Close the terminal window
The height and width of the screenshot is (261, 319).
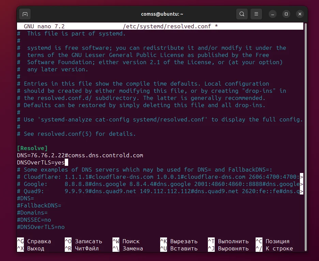[300, 14]
